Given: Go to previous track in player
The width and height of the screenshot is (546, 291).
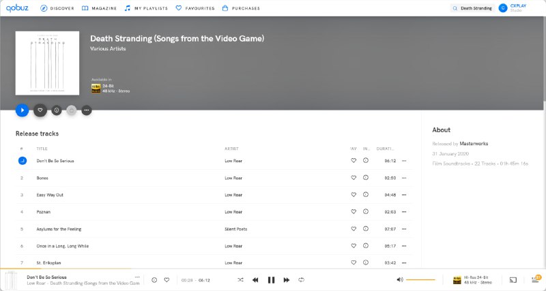Looking at the screenshot, I should [x=255, y=280].
